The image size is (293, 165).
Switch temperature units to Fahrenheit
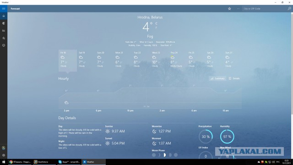pos(156,27)
